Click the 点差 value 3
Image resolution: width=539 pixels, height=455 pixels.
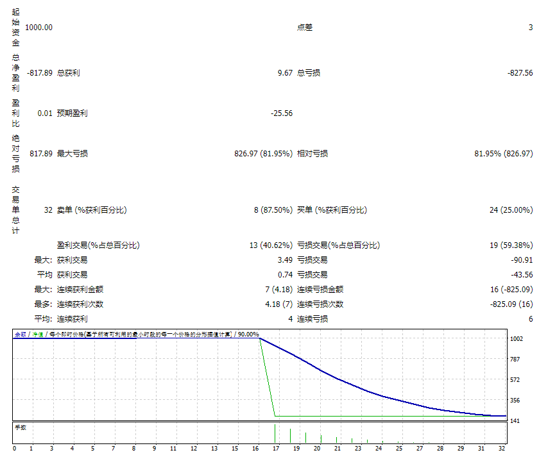pyautogui.click(x=530, y=28)
